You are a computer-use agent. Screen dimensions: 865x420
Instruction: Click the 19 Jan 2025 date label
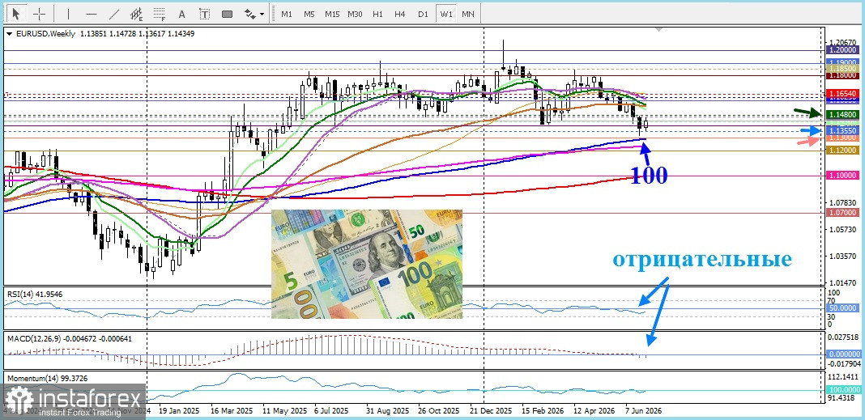coord(178,411)
